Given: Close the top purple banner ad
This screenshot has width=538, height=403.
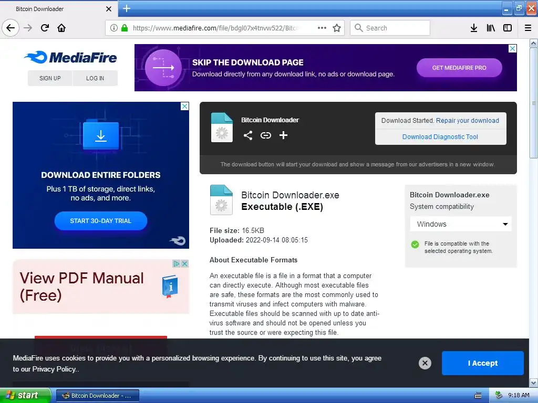Looking at the screenshot, I should 512,49.
